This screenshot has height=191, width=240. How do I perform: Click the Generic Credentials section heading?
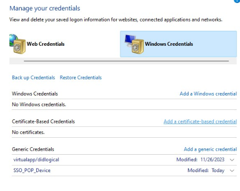click(x=33, y=149)
